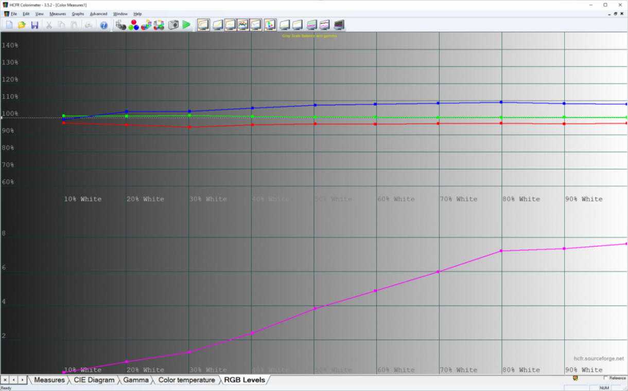This screenshot has width=628, height=391.
Task: Toggle the first monitor view toolbar button
Action: coord(203,25)
